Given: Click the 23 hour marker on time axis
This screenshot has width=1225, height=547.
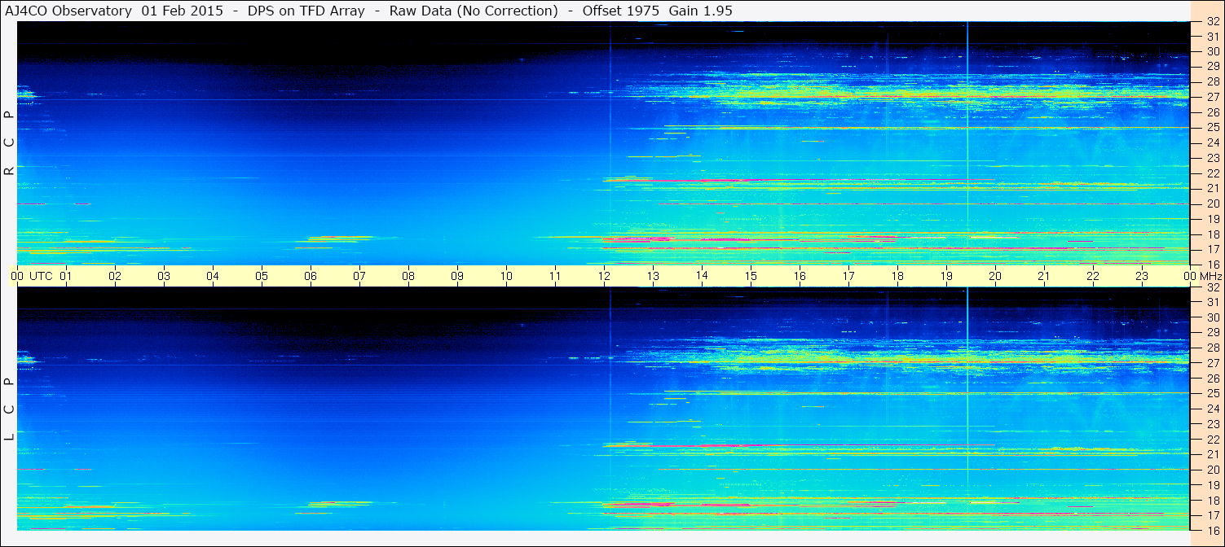Looking at the screenshot, I should coord(1142,276).
